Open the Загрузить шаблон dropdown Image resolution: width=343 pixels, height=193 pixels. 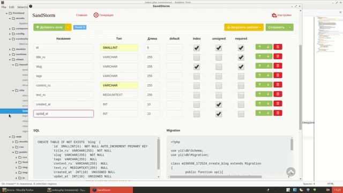point(244,27)
